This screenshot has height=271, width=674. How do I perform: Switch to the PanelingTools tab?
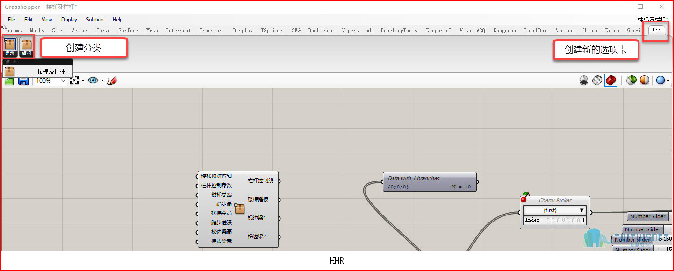[399, 30]
